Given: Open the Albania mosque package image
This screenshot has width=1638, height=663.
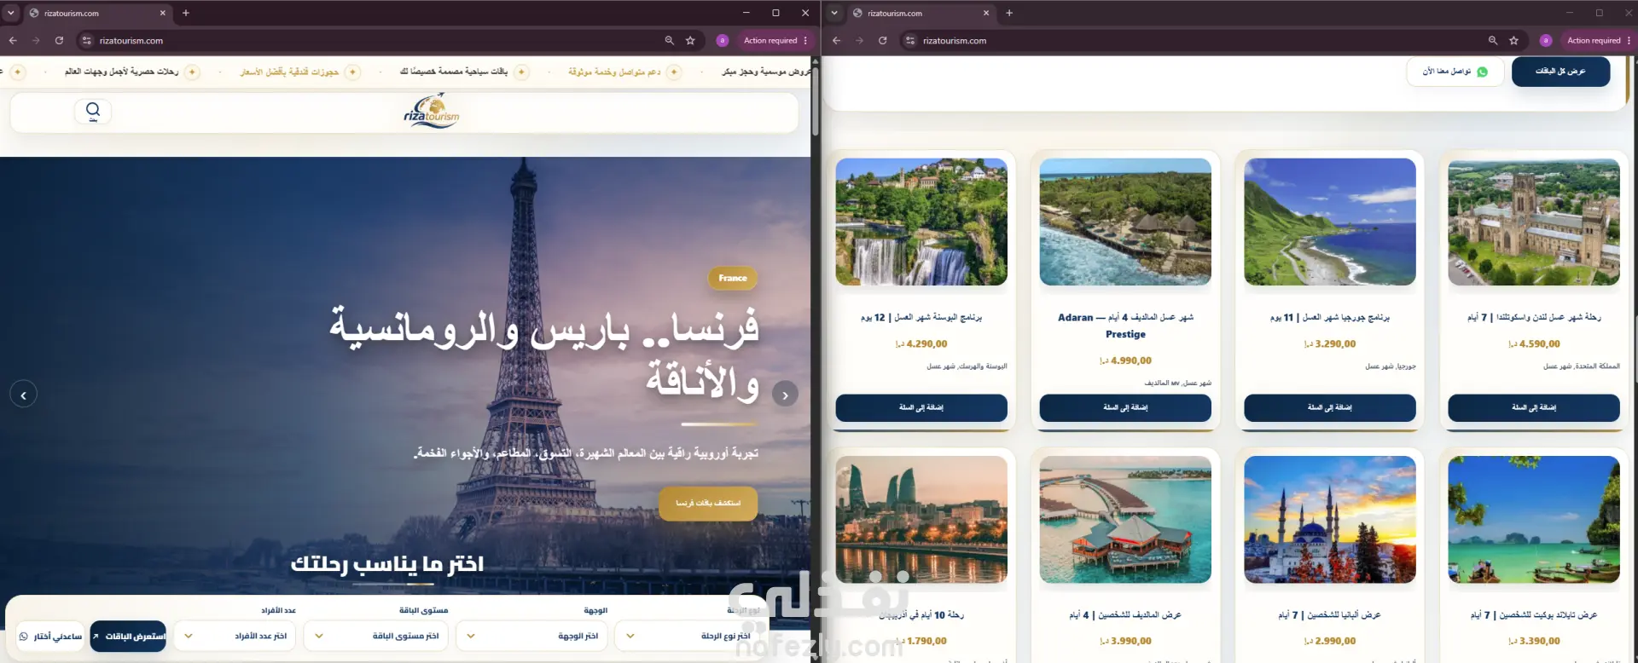Looking at the screenshot, I should (1330, 520).
